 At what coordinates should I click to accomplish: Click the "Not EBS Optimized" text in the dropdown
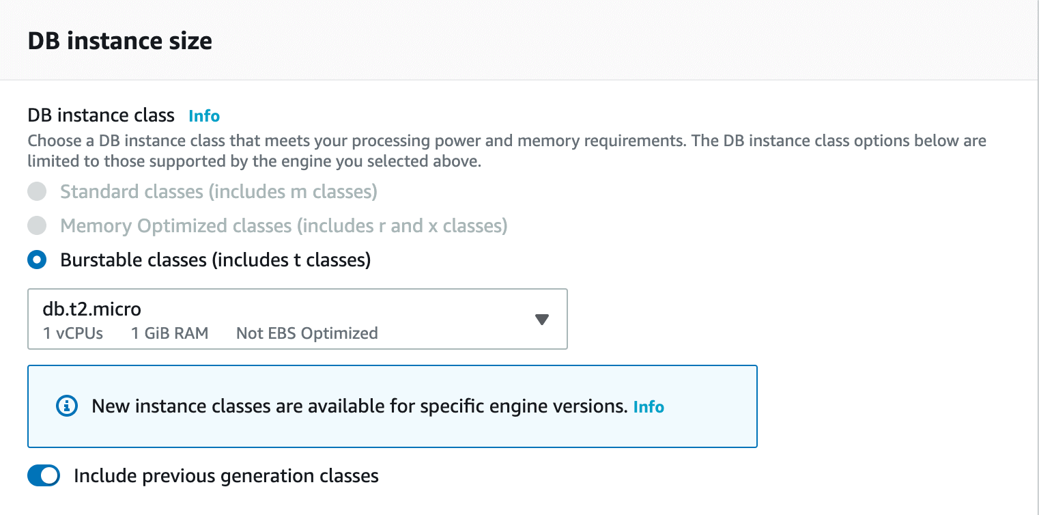click(307, 333)
